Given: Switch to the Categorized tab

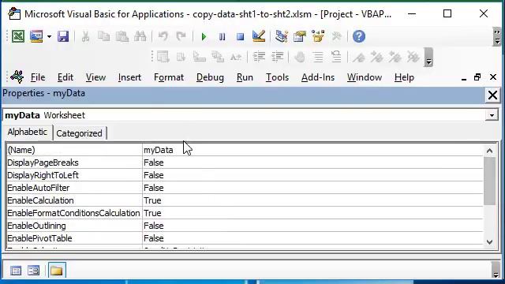Looking at the screenshot, I should pos(79,133).
